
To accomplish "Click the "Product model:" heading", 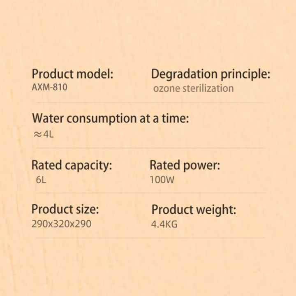I will (72, 74).
